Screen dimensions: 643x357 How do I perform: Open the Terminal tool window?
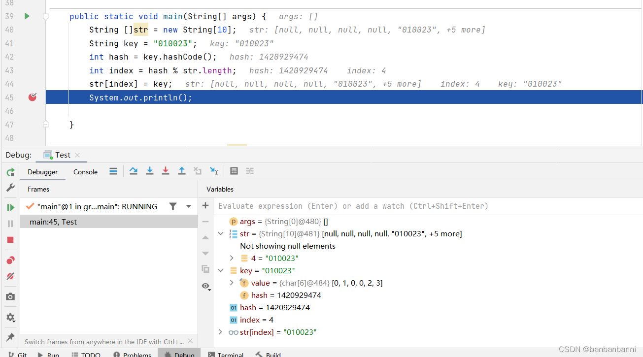pyautogui.click(x=226, y=355)
